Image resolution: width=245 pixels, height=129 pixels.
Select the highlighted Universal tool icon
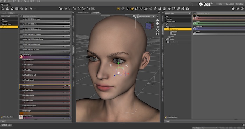tap(132, 9)
